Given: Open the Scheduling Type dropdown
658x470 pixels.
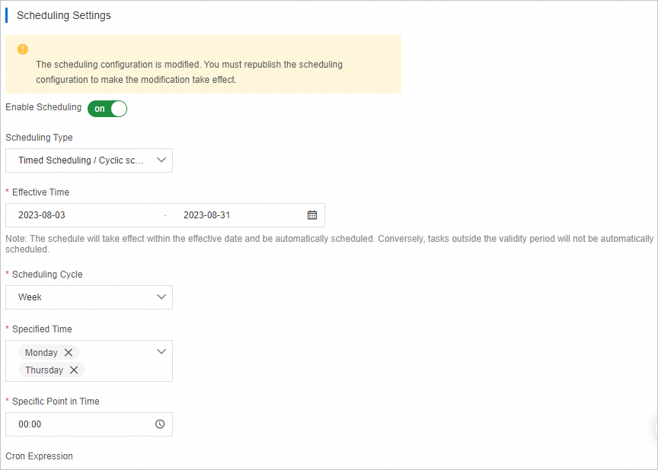Looking at the screenshot, I should click(89, 160).
